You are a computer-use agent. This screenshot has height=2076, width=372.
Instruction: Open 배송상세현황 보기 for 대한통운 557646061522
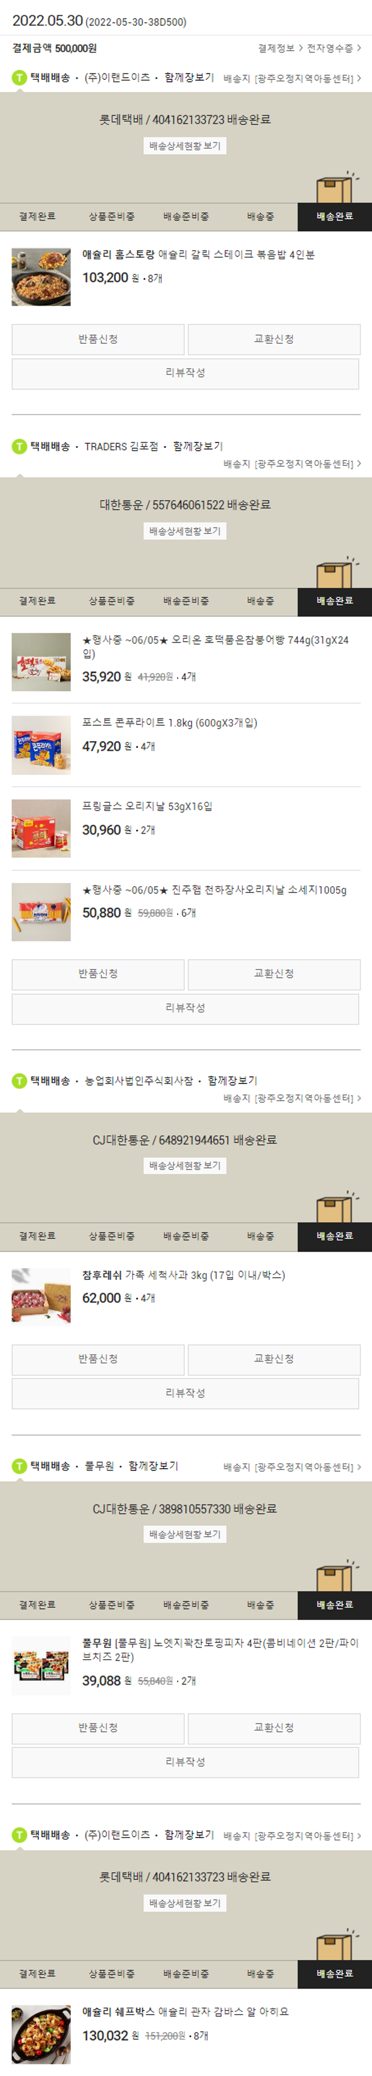[x=185, y=531]
